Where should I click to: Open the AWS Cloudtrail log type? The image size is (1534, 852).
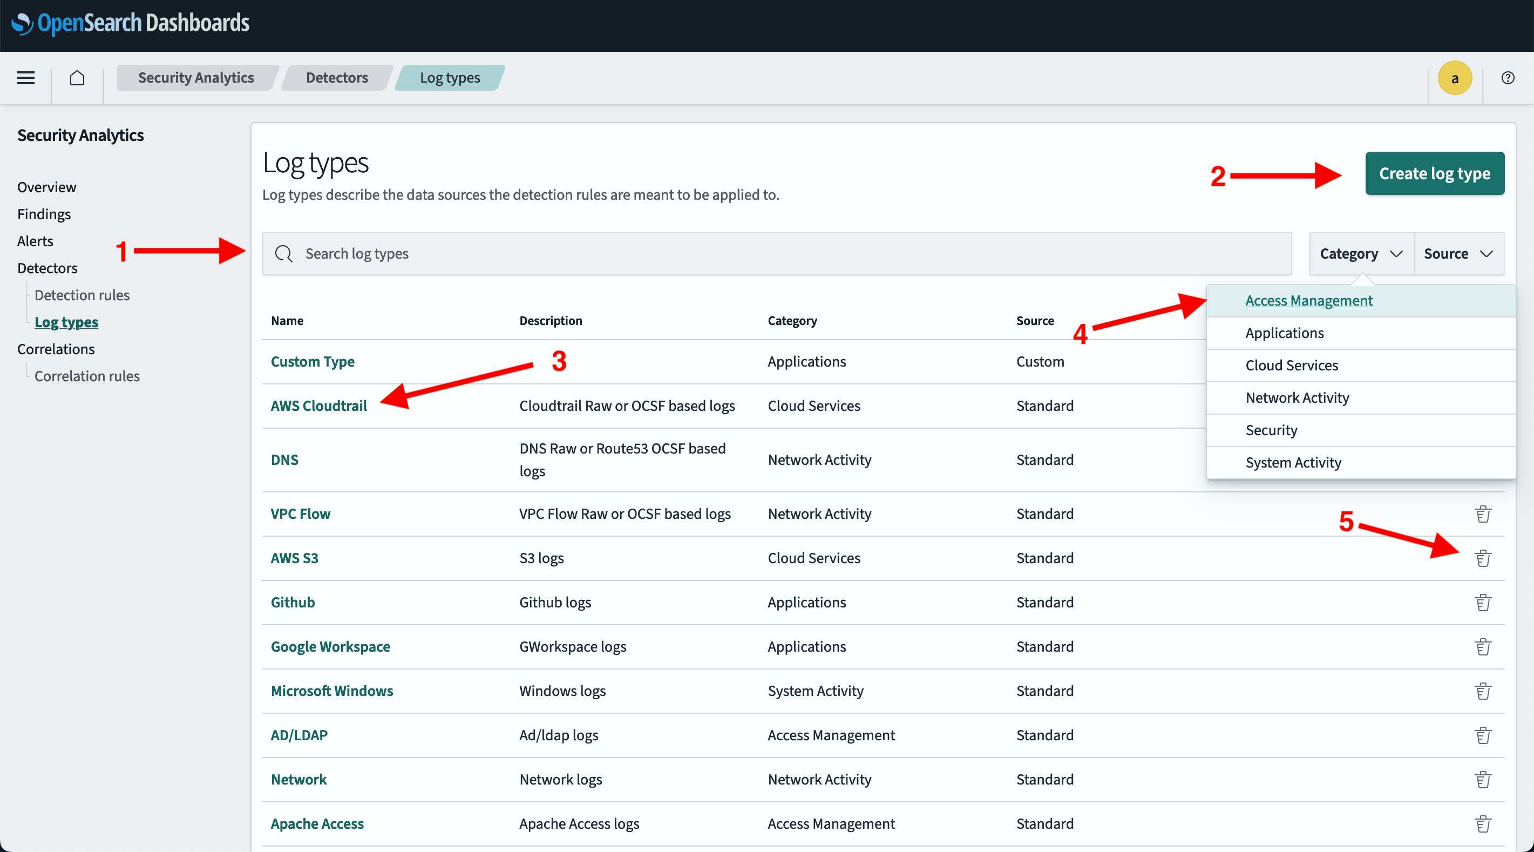318,405
